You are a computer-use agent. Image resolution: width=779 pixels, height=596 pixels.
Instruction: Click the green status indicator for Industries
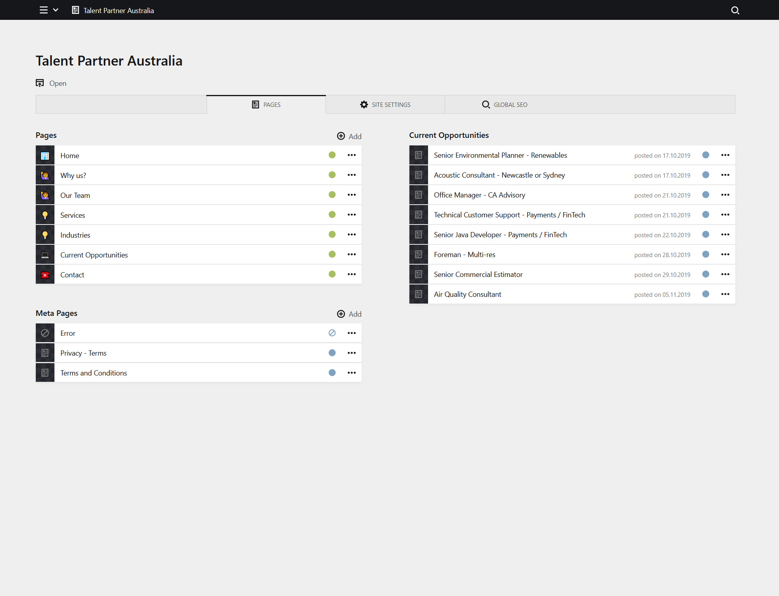pyautogui.click(x=332, y=234)
